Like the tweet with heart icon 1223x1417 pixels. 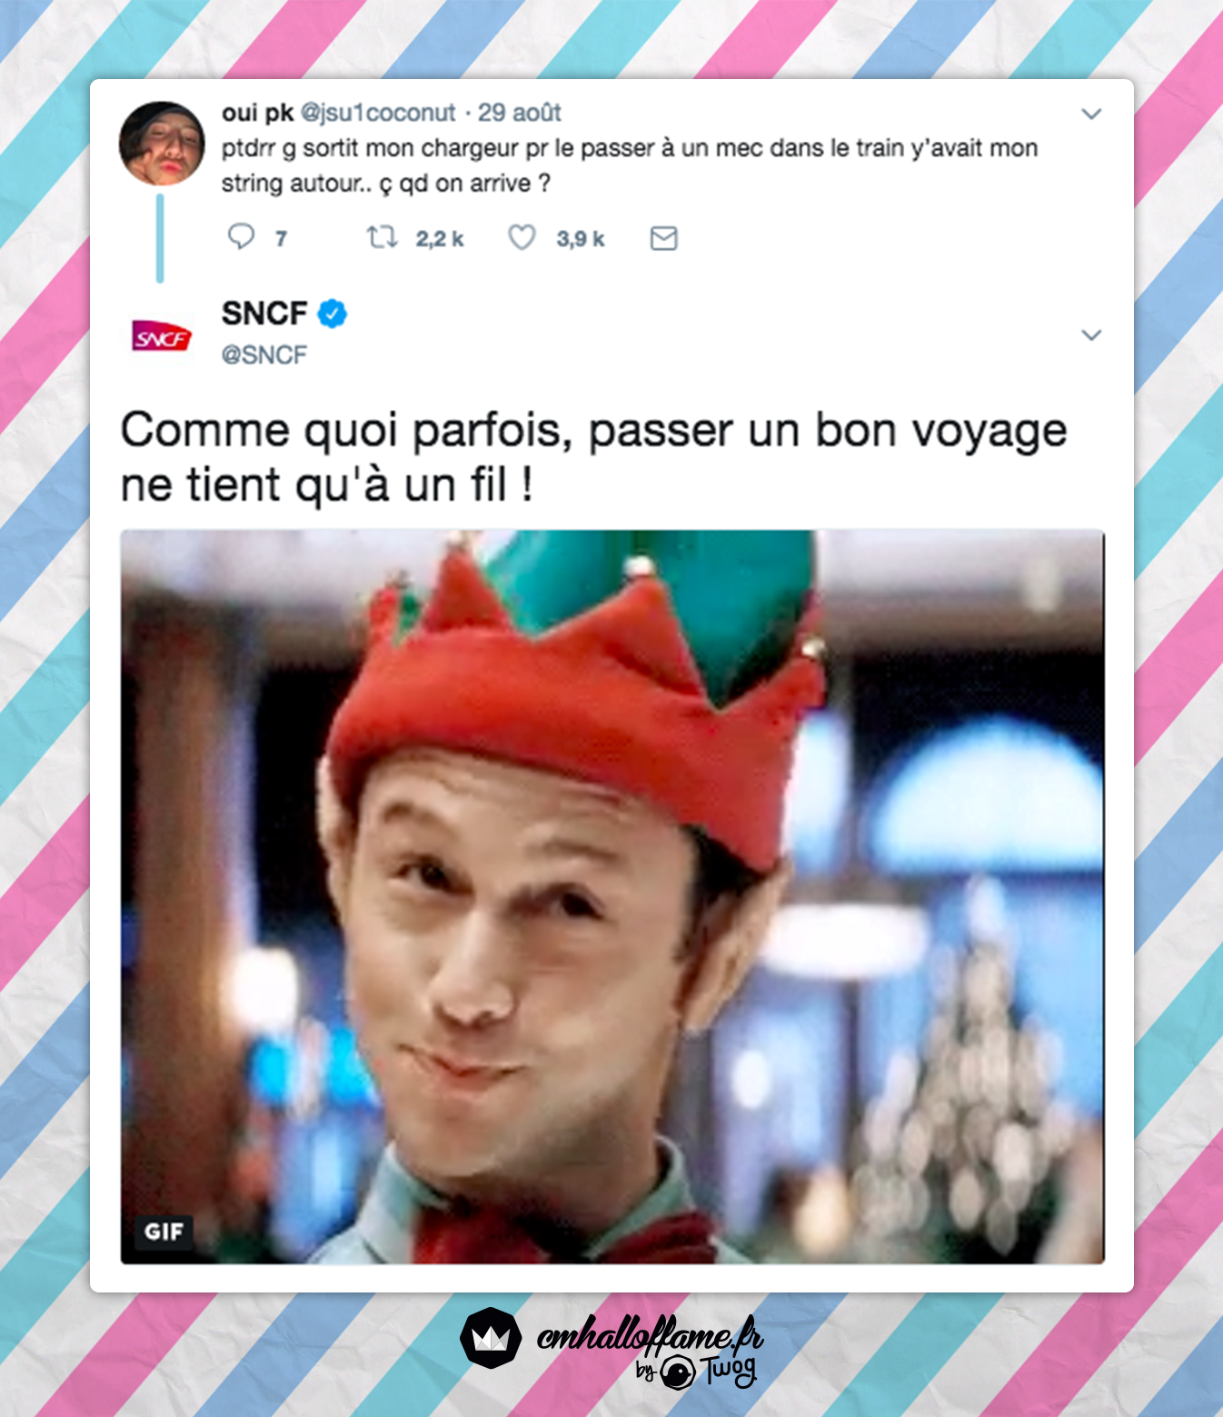[522, 238]
